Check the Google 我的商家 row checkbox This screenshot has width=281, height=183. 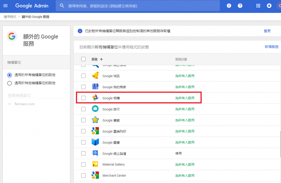point(83,87)
